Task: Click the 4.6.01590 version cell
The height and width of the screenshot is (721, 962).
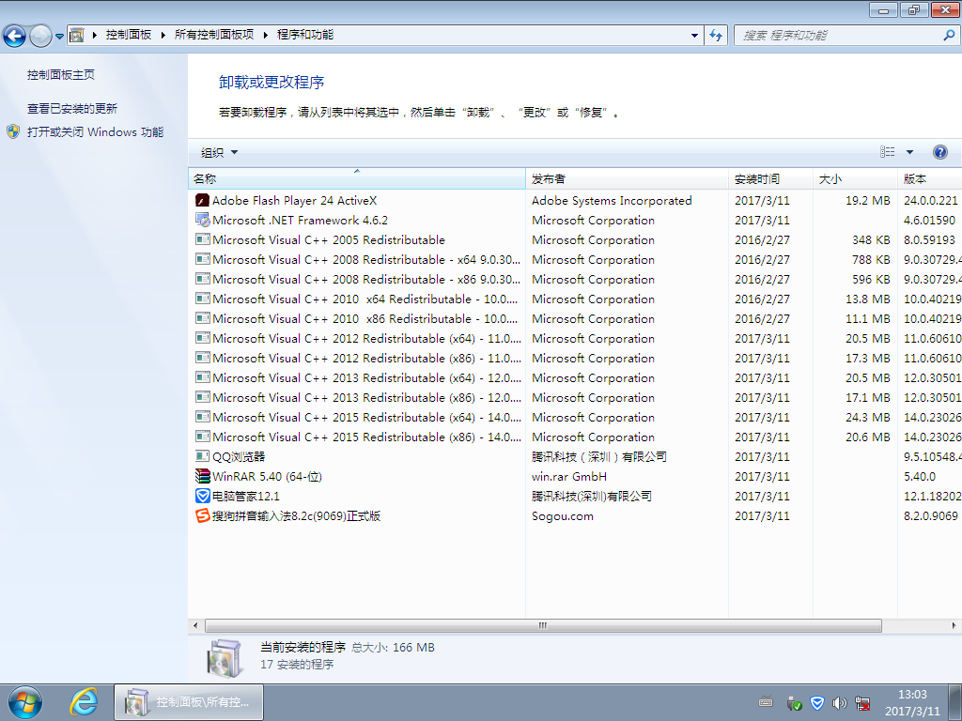Action: (x=929, y=220)
